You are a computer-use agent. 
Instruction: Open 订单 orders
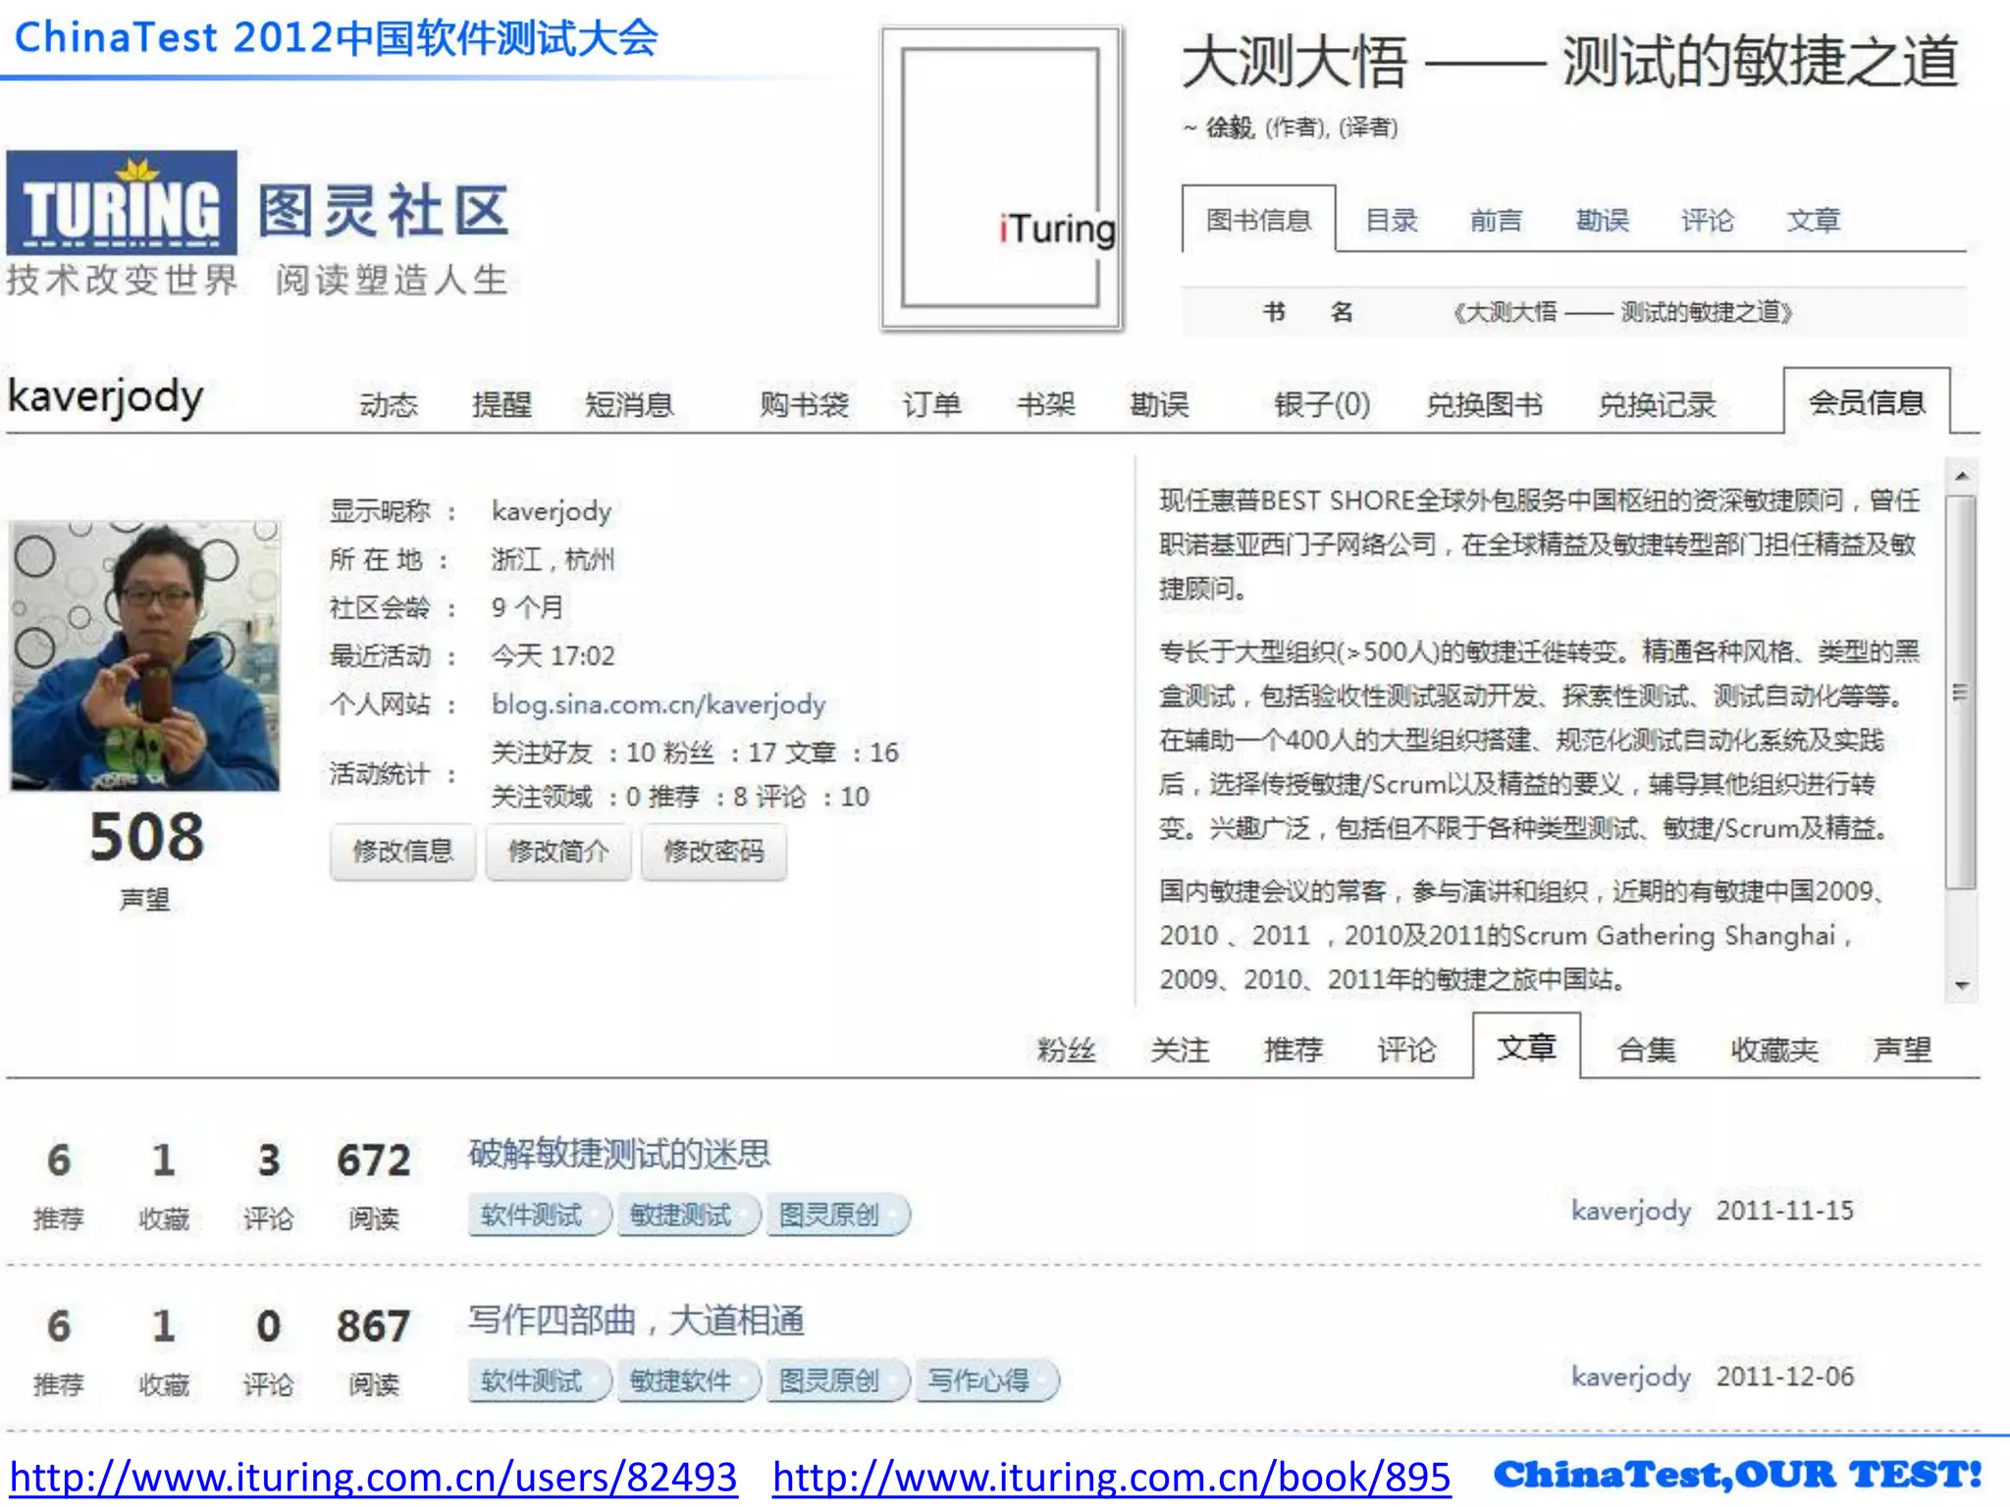(932, 404)
